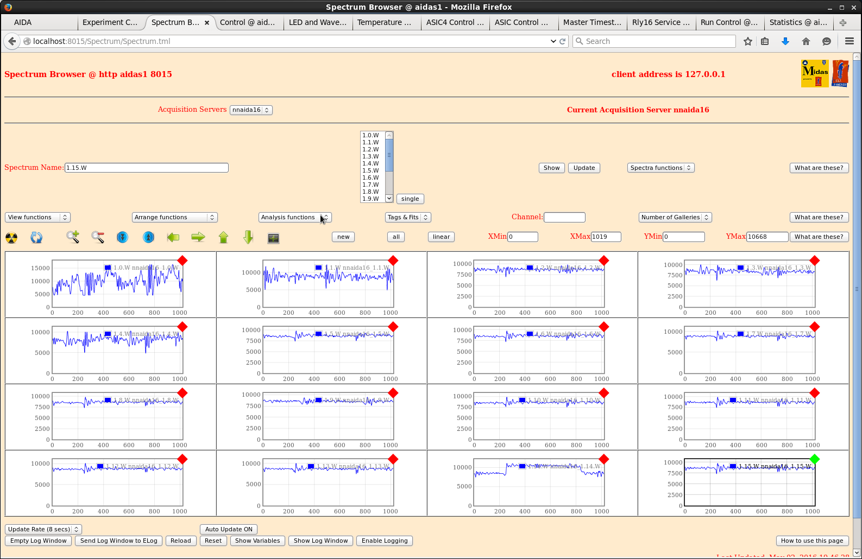The height and width of the screenshot is (559, 862).
Task: Open the Analysis functions dropdown
Action: pos(295,217)
